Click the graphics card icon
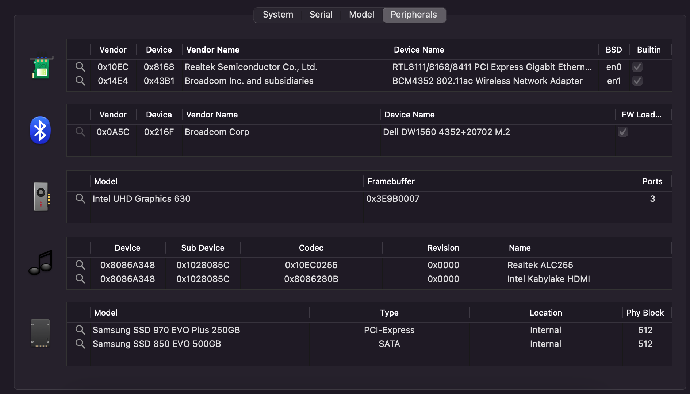 coord(41,196)
